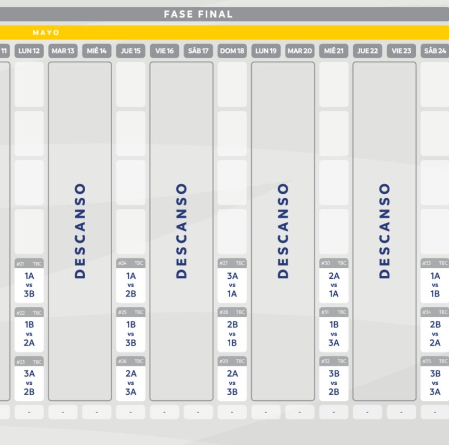Screen dimensions: 449x445
Task: Select the LUN 12 date tab
Action: 29,51
